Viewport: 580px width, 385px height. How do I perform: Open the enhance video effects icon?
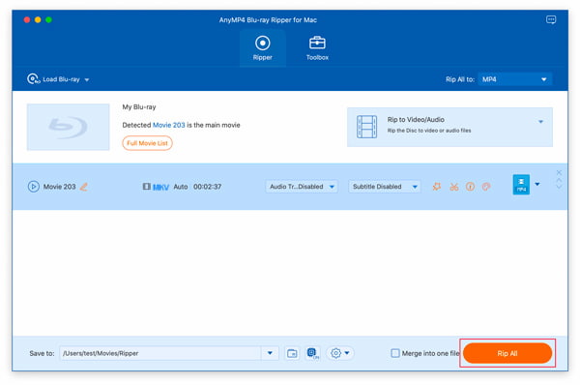(437, 187)
